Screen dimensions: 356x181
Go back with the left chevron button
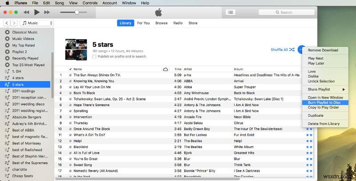[x=7, y=23]
